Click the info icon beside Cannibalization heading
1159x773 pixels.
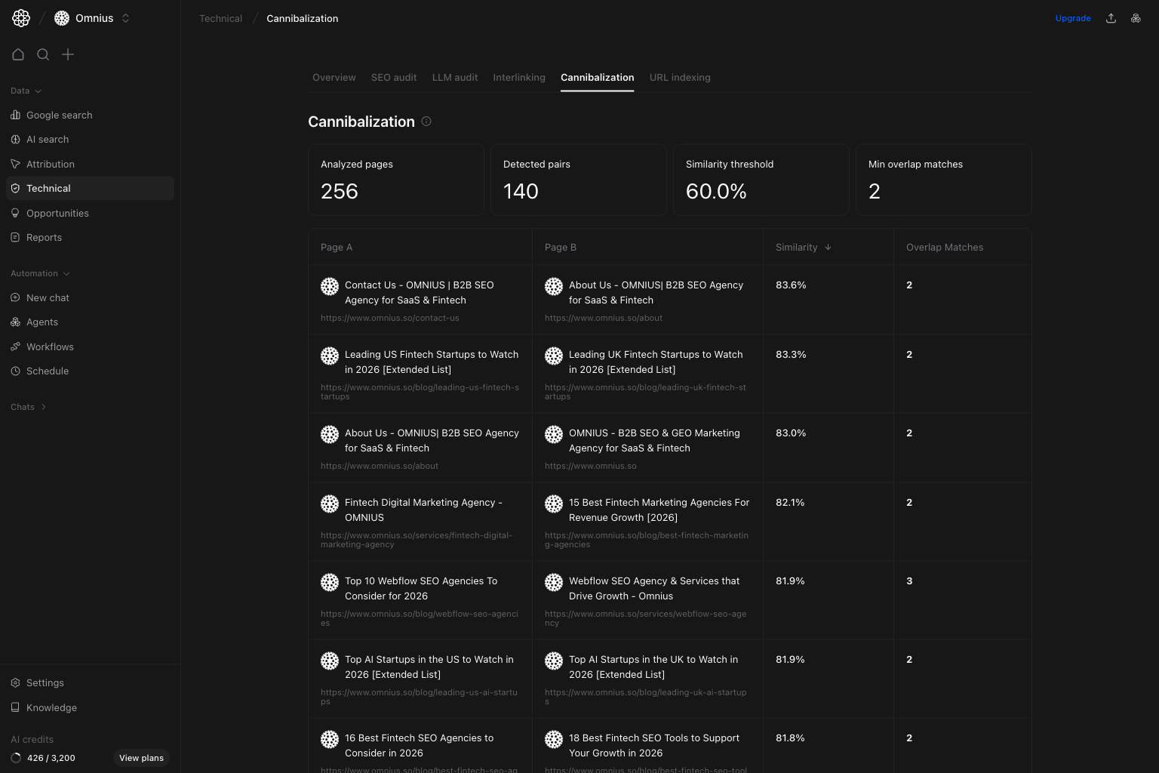tap(426, 121)
